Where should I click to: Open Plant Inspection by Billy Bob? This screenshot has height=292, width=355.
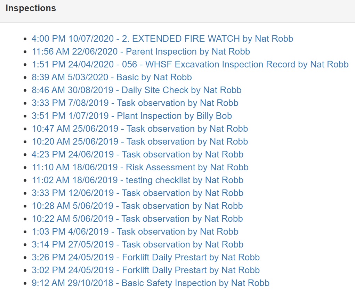[132, 116]
